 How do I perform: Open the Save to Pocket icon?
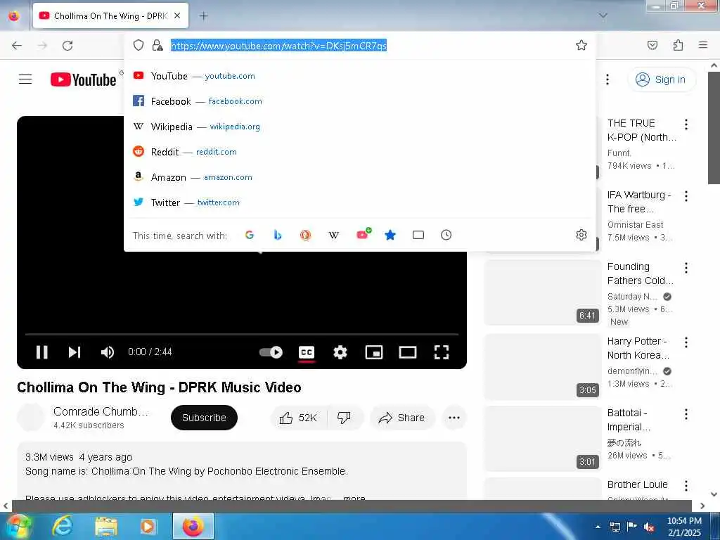652,45
